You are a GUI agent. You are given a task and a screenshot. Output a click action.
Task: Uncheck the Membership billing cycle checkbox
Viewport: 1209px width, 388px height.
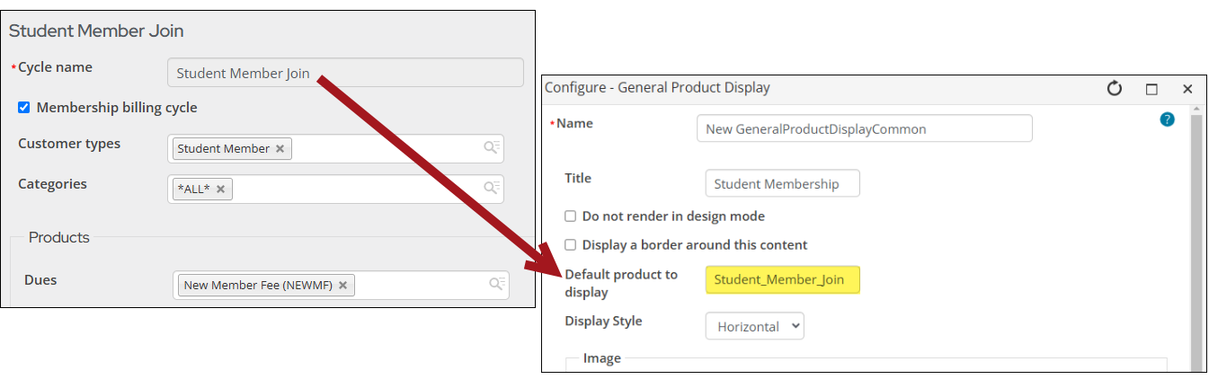coord(24,108)
